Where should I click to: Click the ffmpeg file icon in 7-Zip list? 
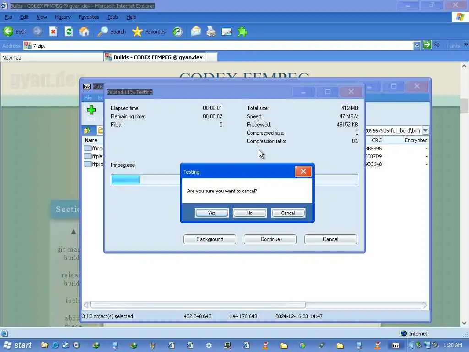point(87,148)
